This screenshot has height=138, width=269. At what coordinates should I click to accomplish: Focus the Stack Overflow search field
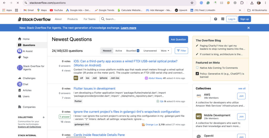pos(155,19)
